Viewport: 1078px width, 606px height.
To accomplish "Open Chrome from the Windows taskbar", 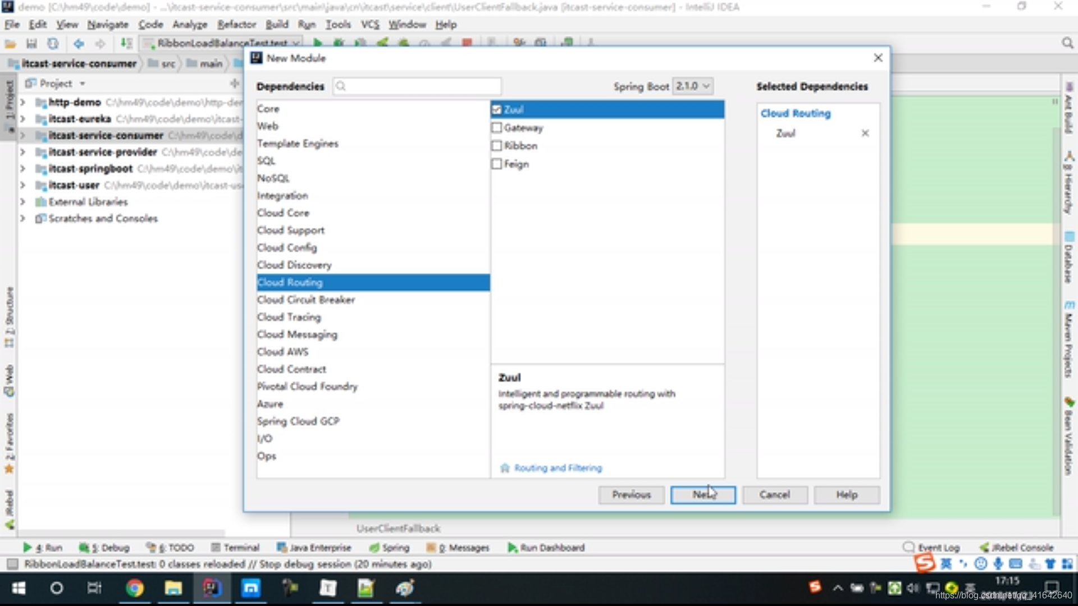I will pos(134,588).
